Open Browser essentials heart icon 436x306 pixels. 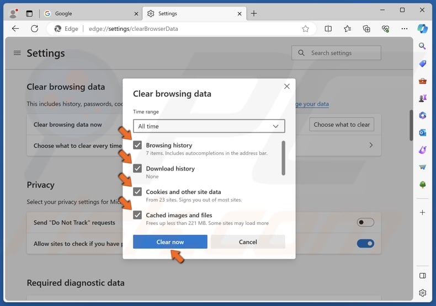point(385,29)
